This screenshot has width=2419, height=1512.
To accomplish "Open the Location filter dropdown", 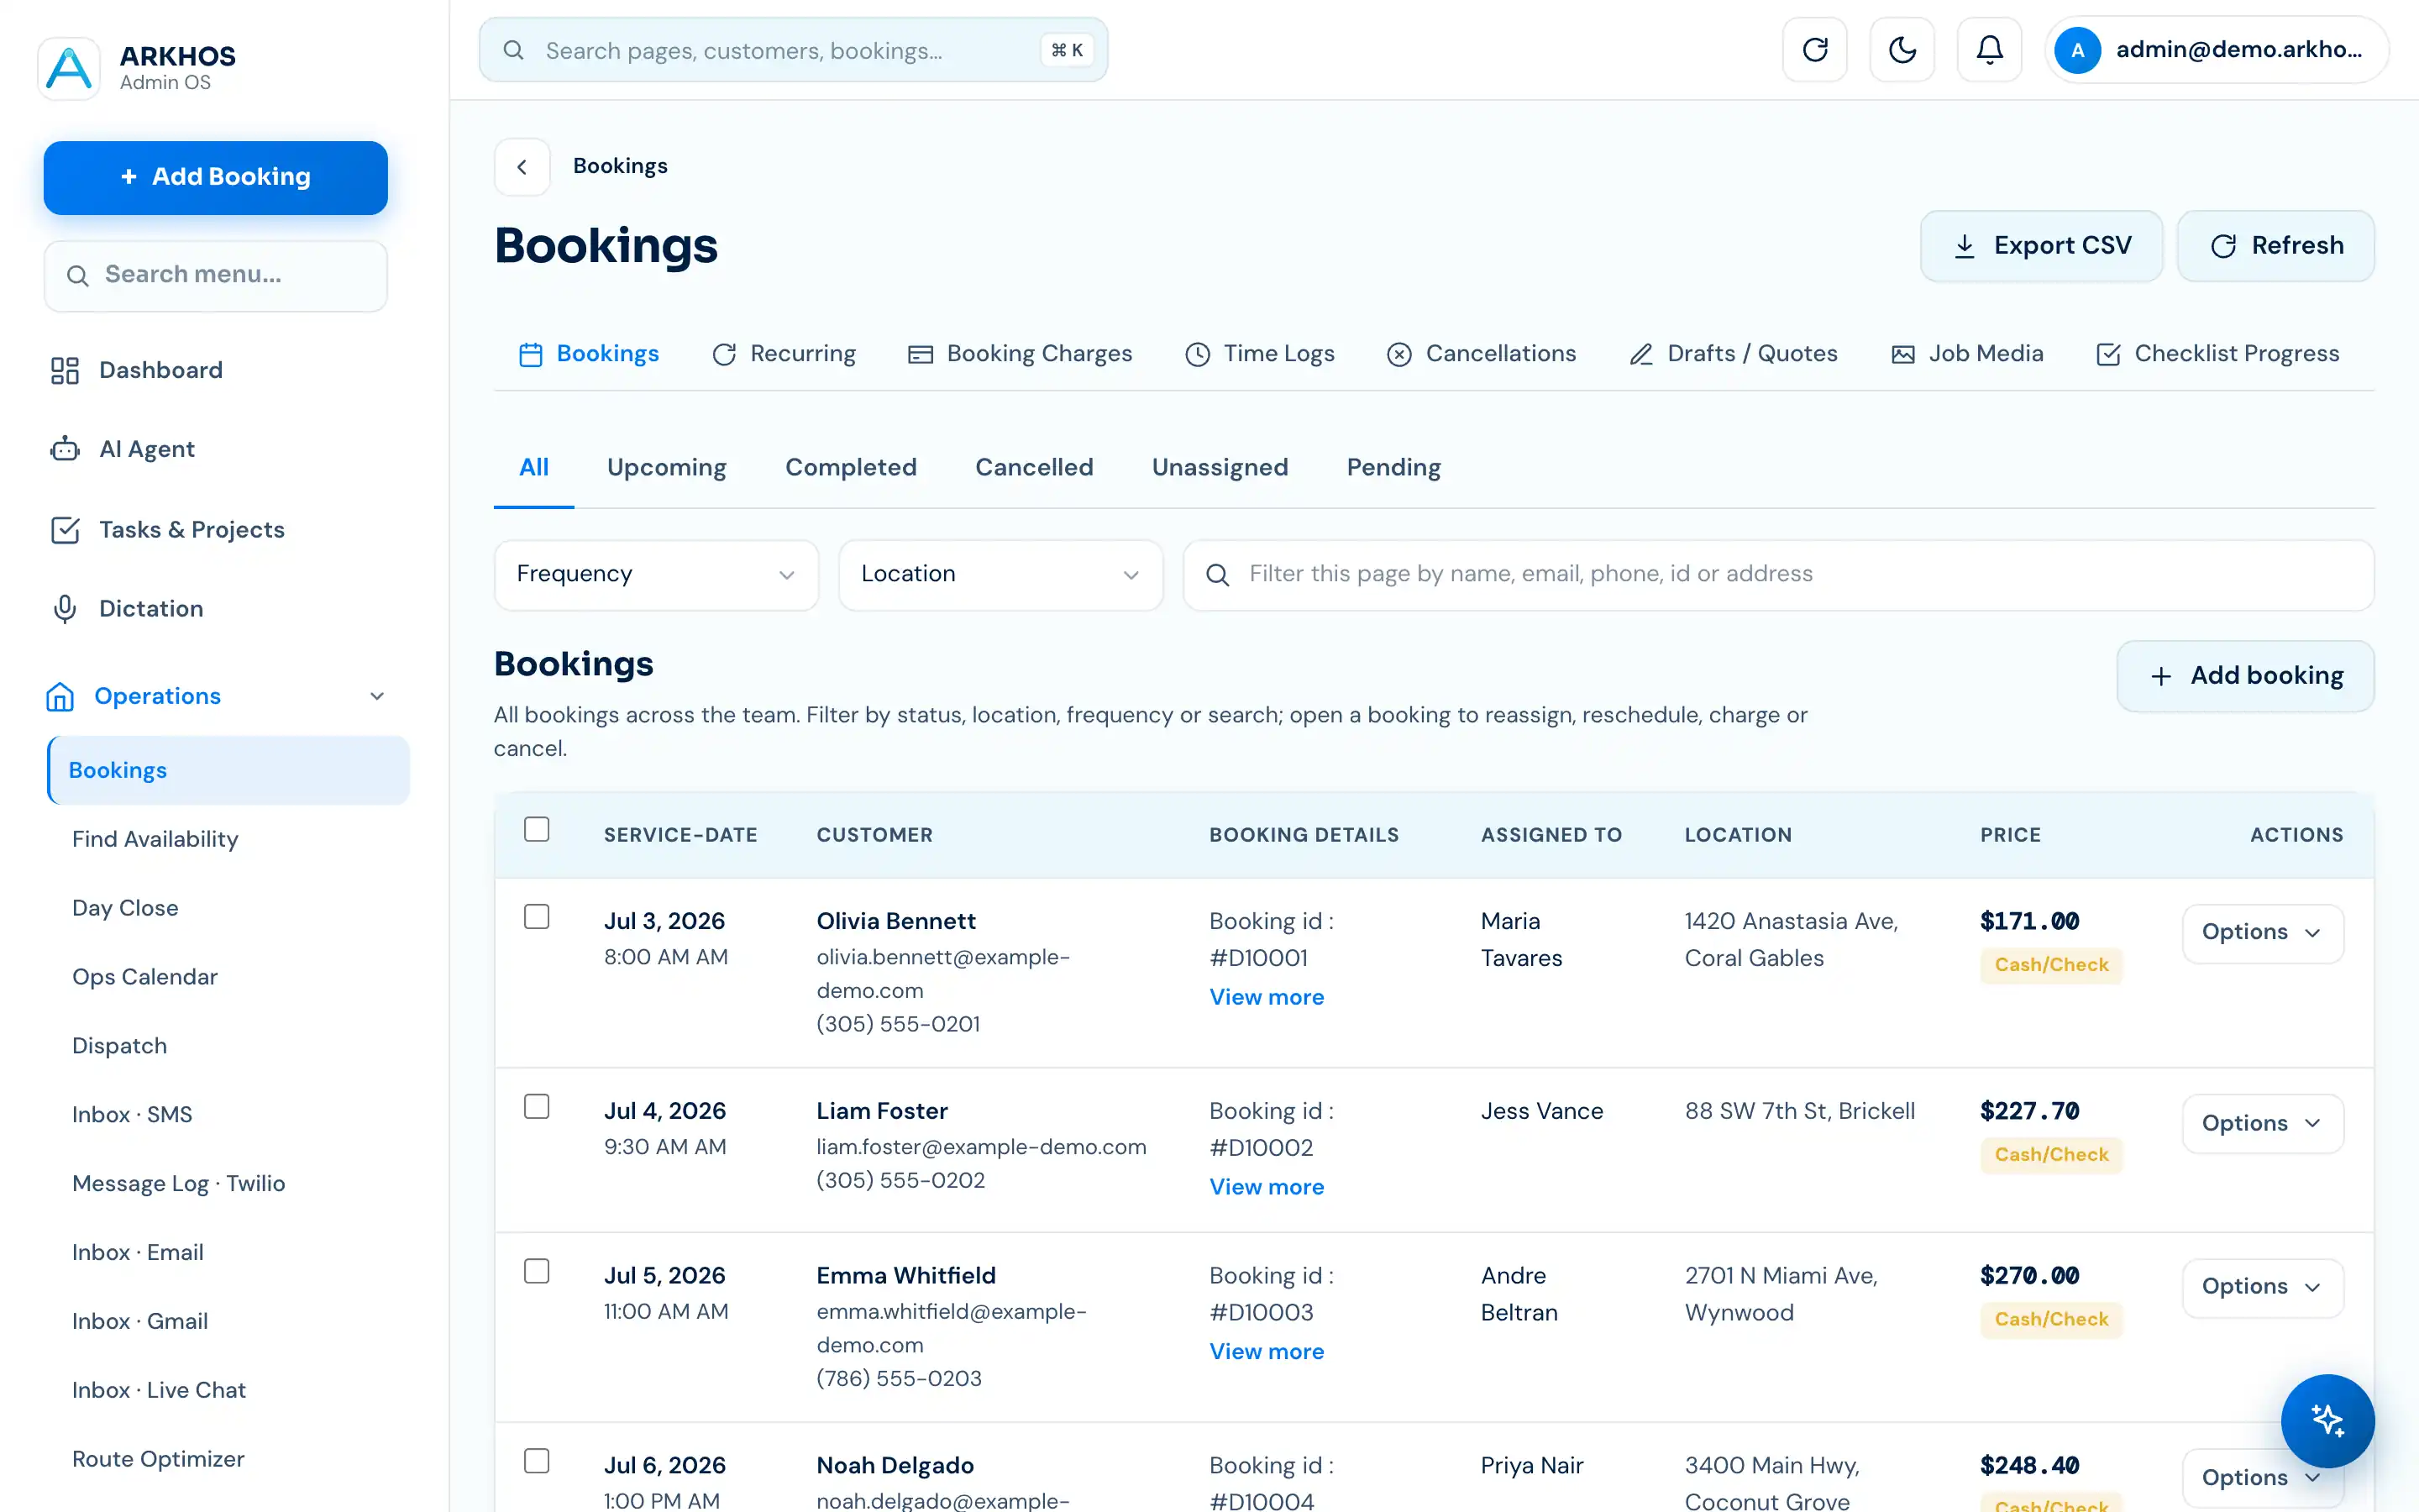I will [x=1000, y=575].
